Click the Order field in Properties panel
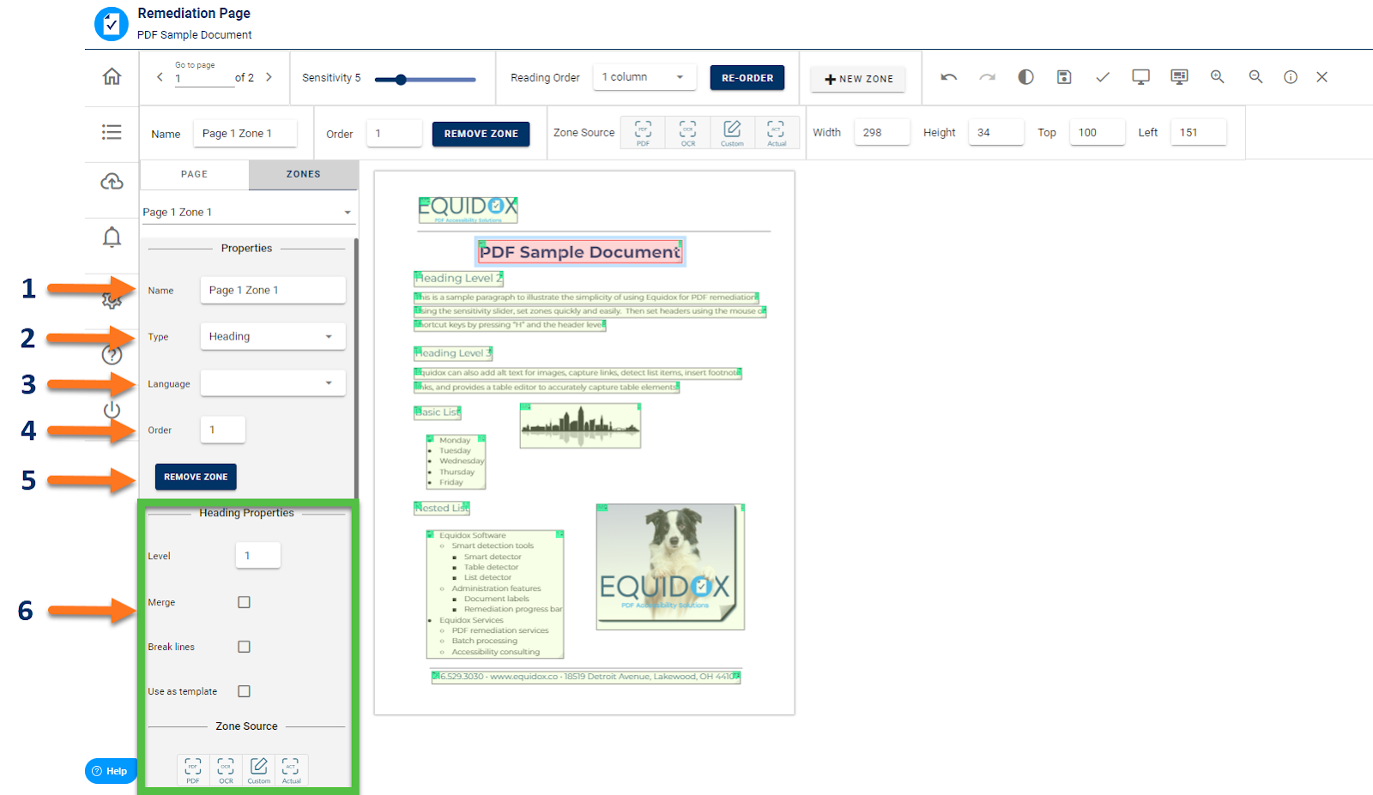This screenshot has width=1373, height=795. click(223, 430)
